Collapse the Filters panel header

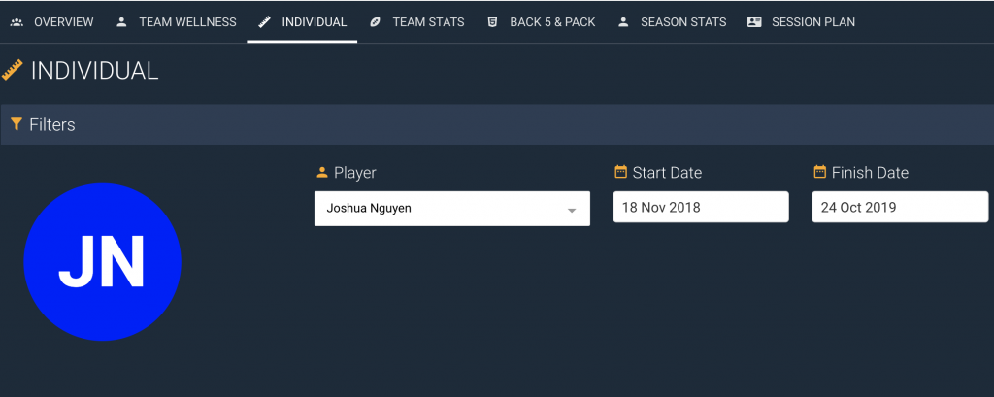coord(497,124)
